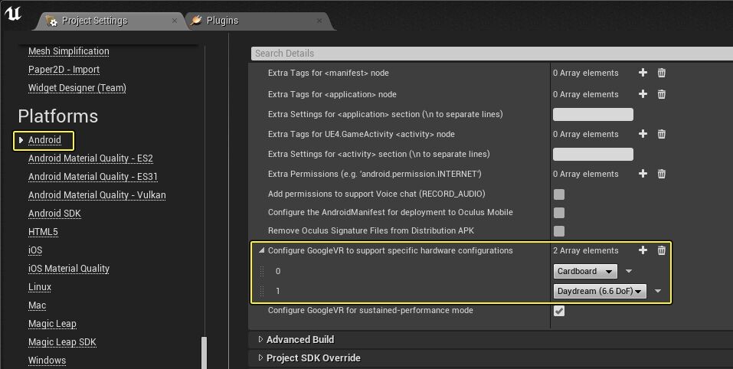Open Paper2D - Import settings

[64, 70]
